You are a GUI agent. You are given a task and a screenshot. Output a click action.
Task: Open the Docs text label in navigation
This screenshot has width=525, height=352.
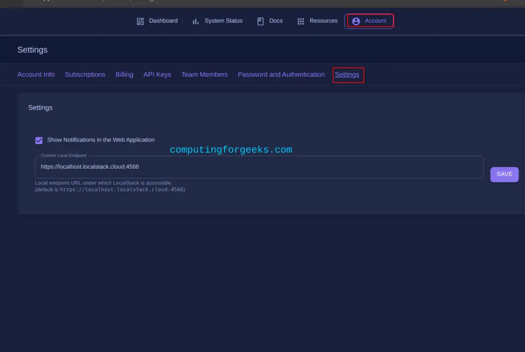point(276,21)
